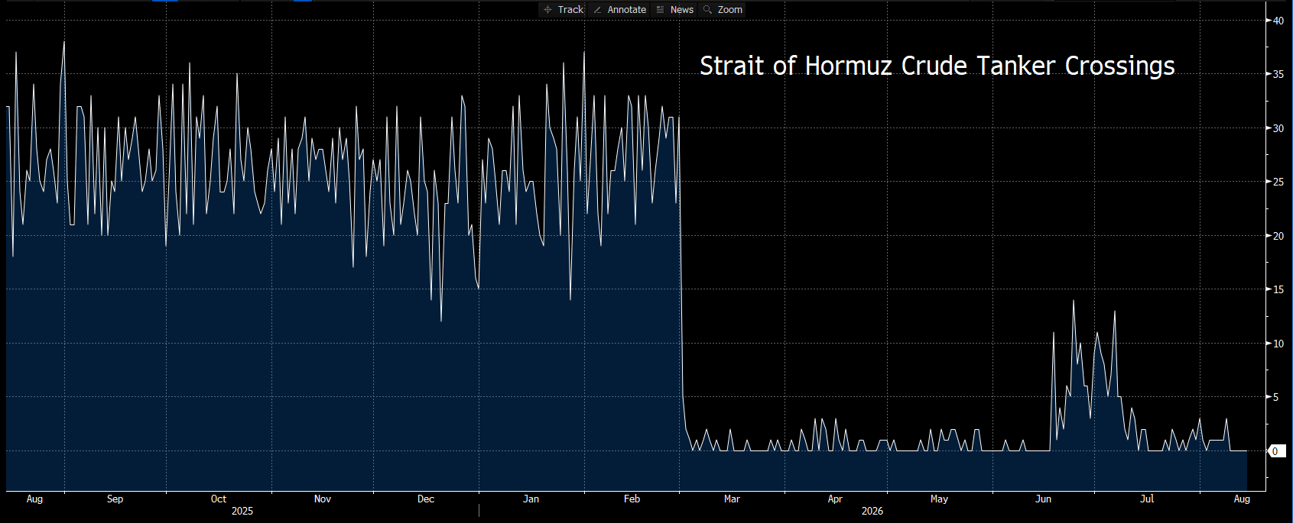Image resolution: width=1293 pixels, height=523 pixels.
Task: Click the Feb month label
Action: [x=632, y=499]
